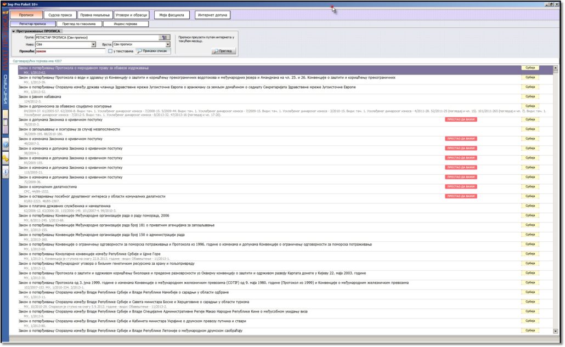Select the Уговори и обрасци tab
Viewport: 565px width, 347px height.
[131, 15]
